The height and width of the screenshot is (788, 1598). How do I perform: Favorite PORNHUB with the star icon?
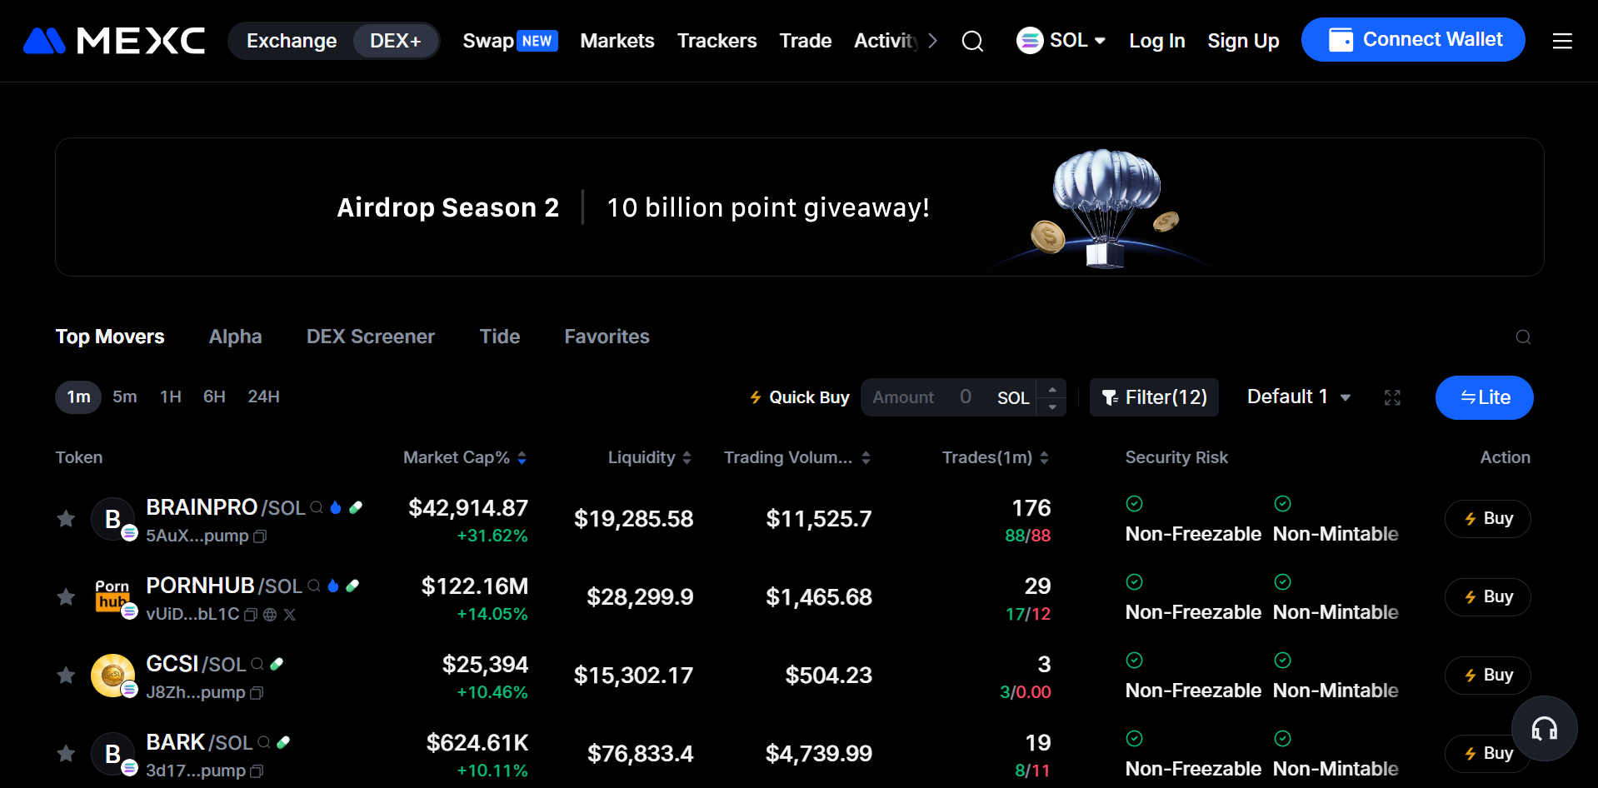66,597
